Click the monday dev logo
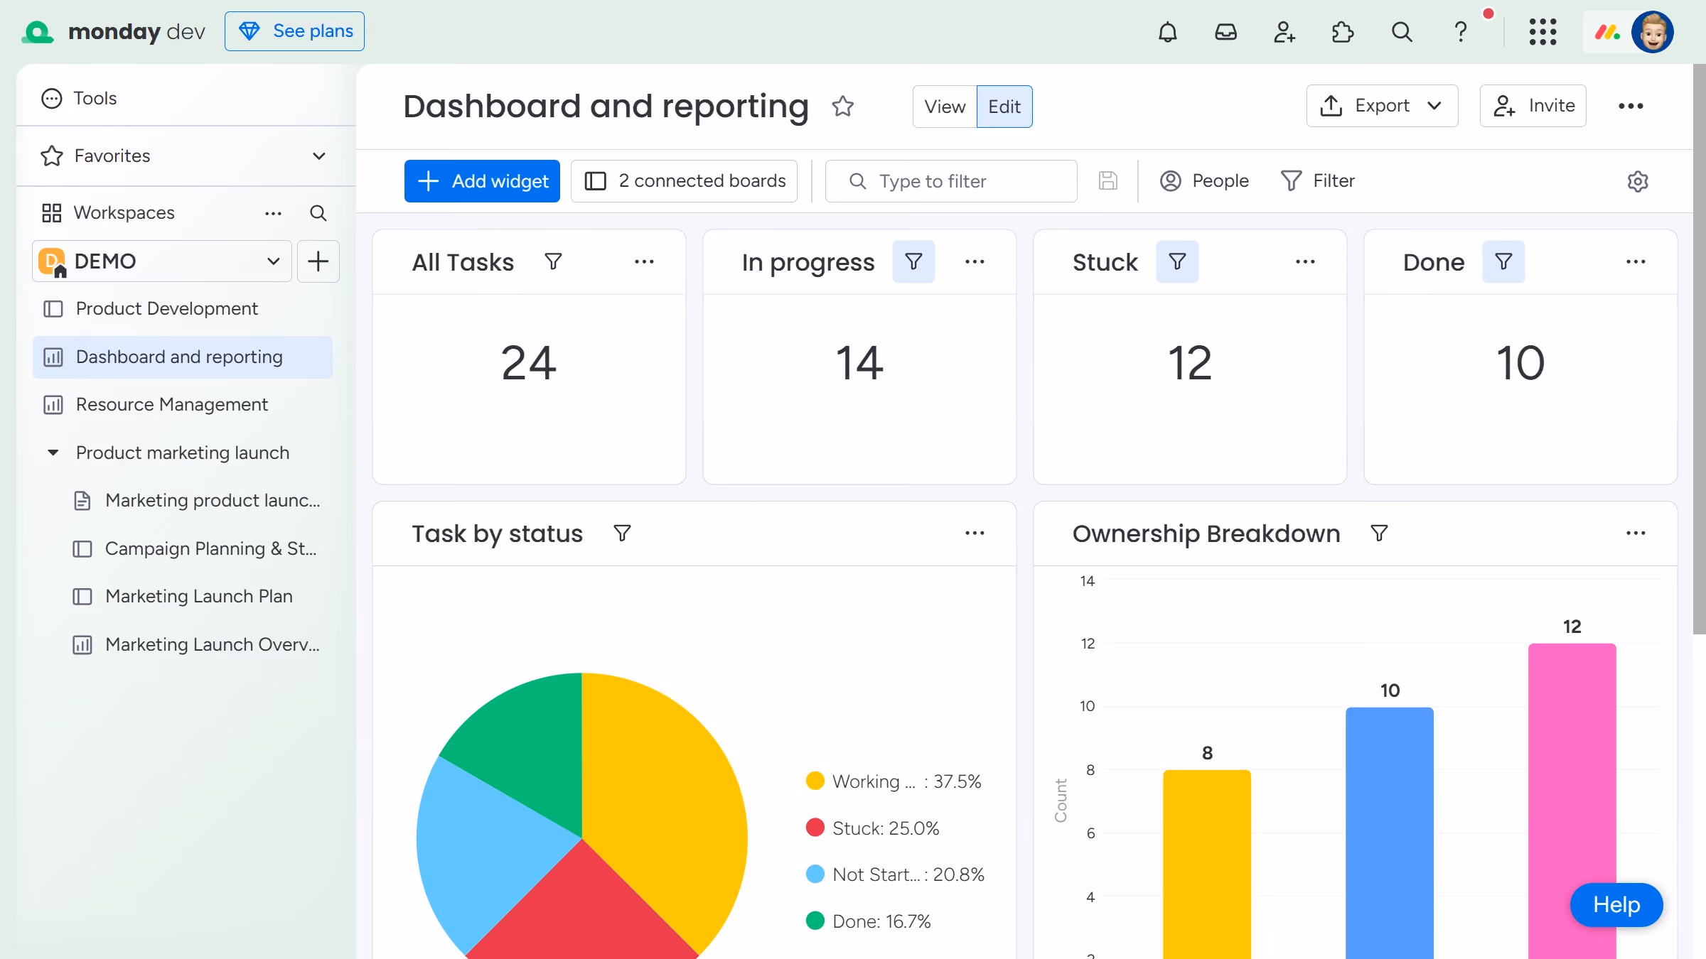1706x959 pixels. [114, 32]
